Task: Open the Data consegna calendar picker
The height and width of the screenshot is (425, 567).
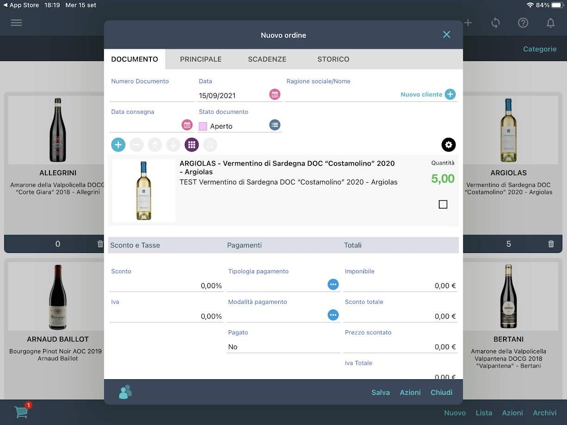Action: [x=187, y=125]
